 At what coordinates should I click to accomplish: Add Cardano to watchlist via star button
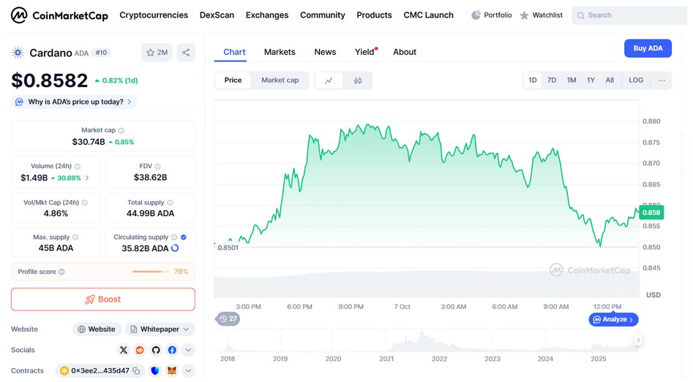157,53
